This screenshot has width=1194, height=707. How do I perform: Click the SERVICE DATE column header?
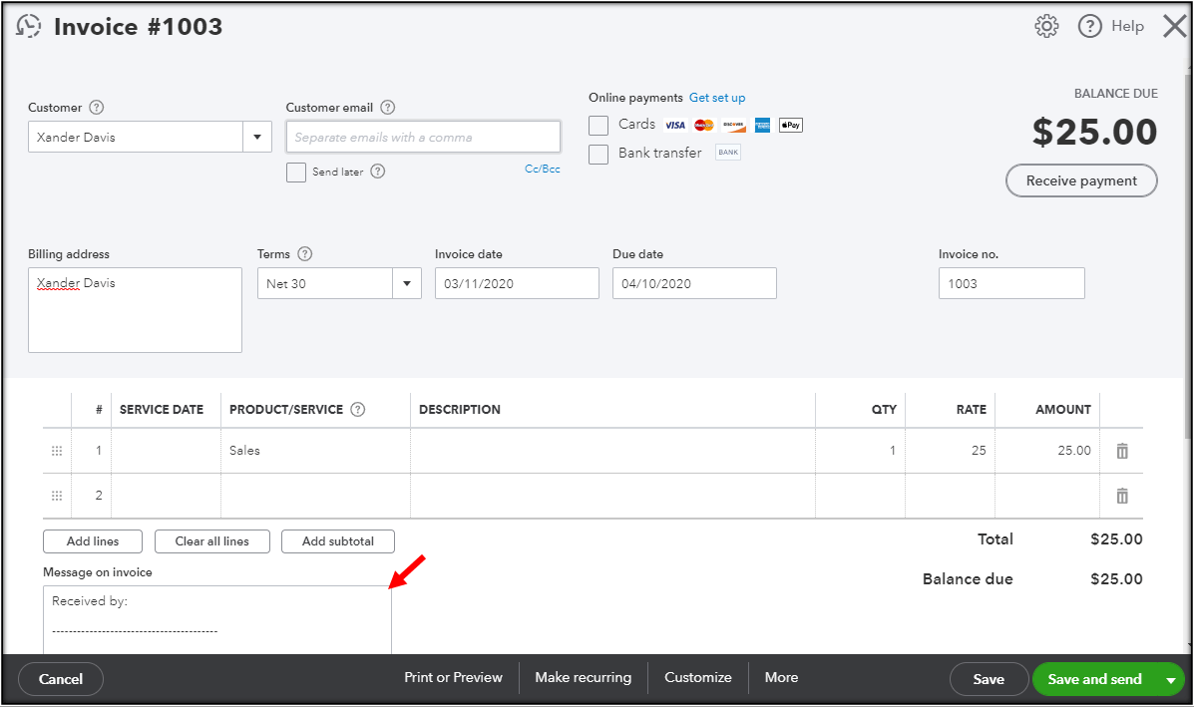[162, 410]
